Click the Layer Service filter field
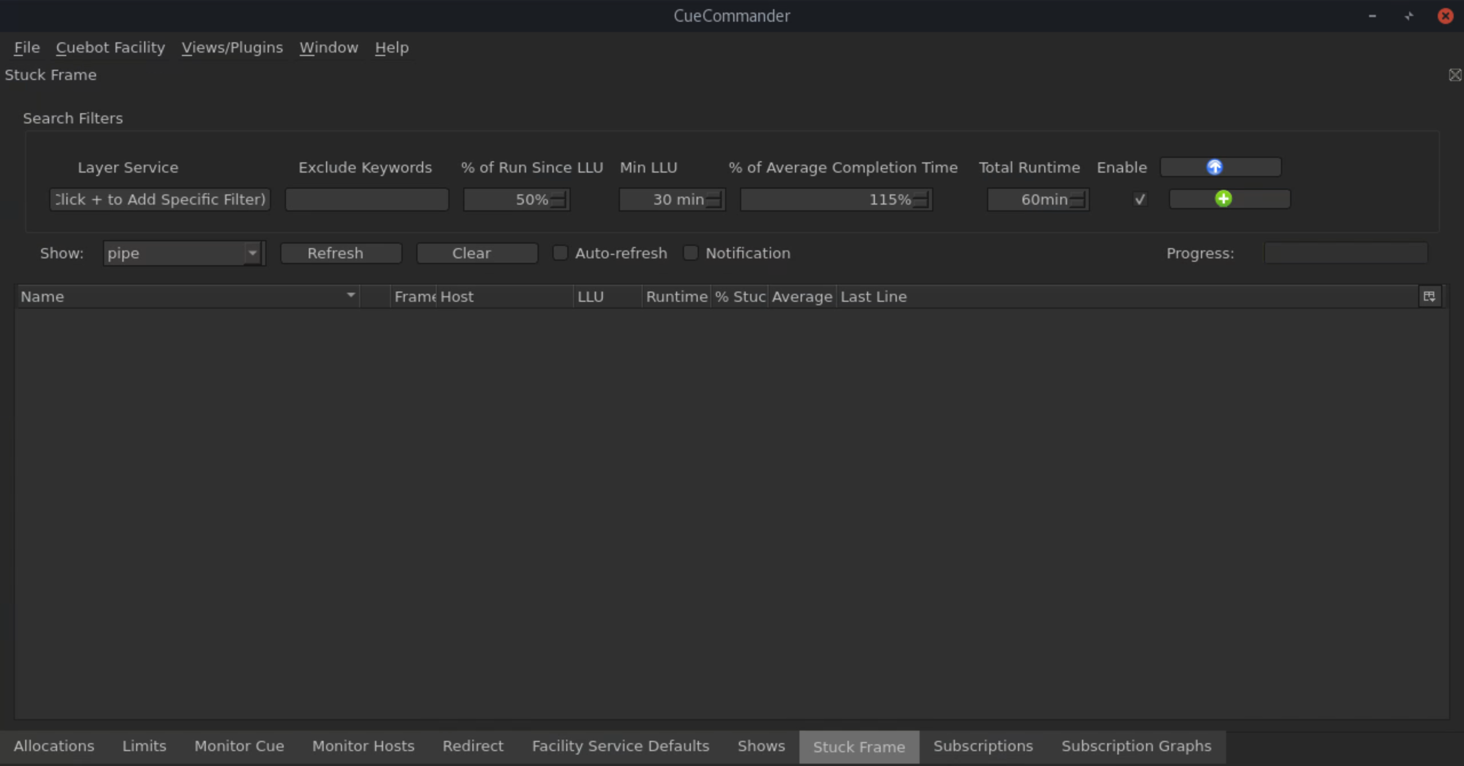Viewport: 1464px width, 766px height. tap(160, 200)
